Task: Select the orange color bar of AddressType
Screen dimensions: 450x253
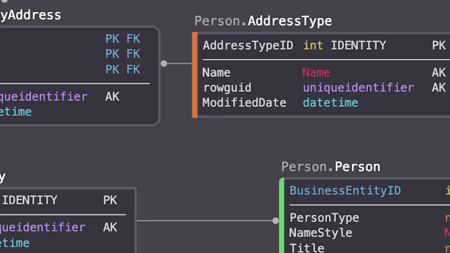Action: coord(195,75)
